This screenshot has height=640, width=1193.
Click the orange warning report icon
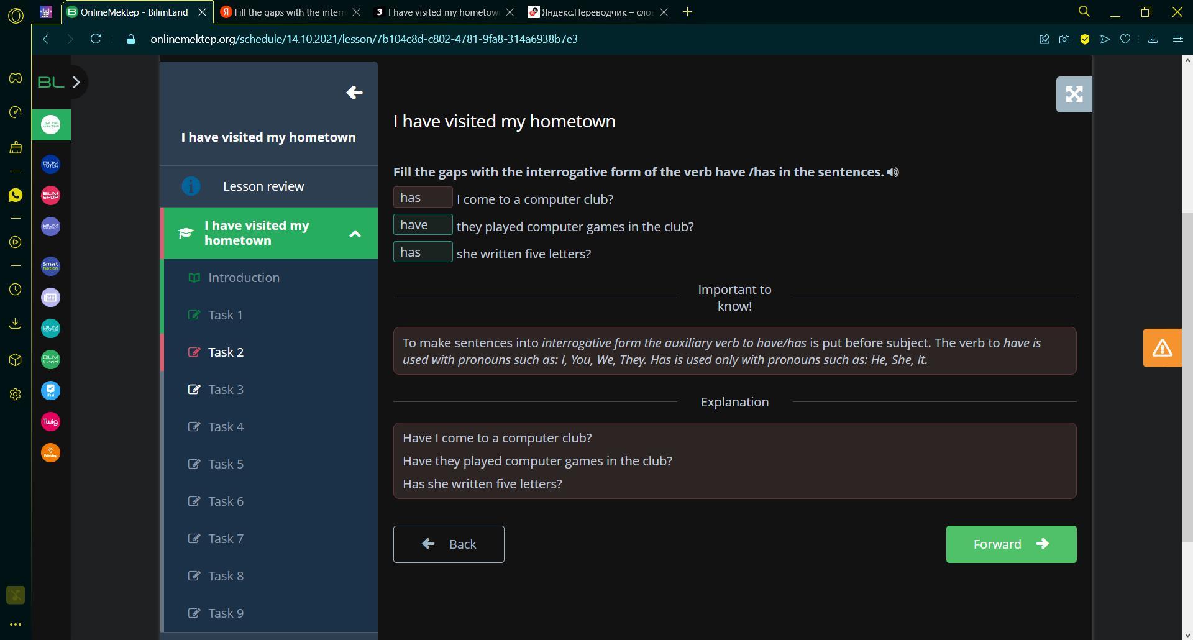pos(1163,348)
